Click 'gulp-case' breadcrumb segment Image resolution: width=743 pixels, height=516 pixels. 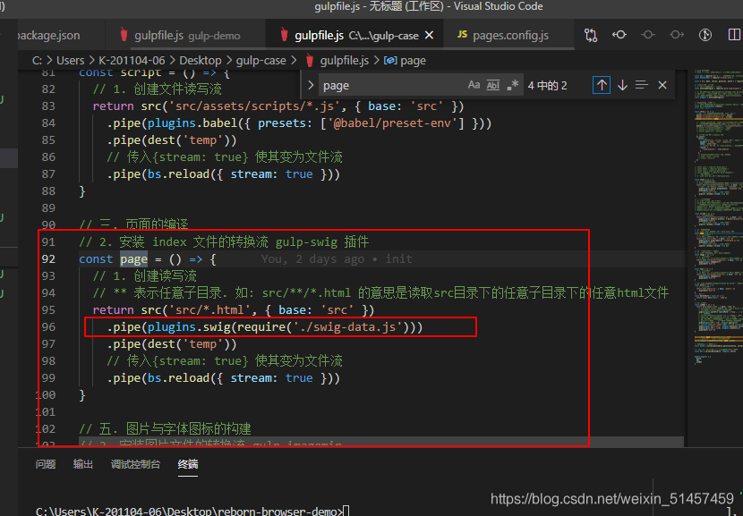261,61
